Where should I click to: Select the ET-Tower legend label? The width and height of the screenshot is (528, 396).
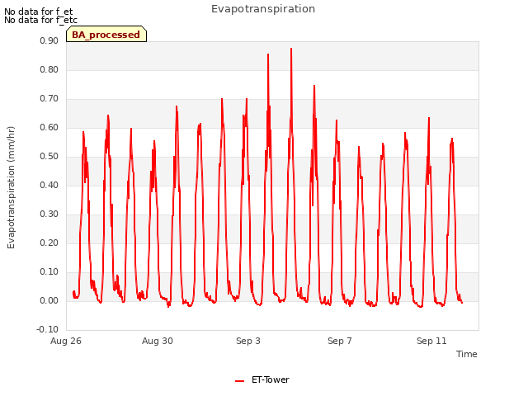[271, 379]
